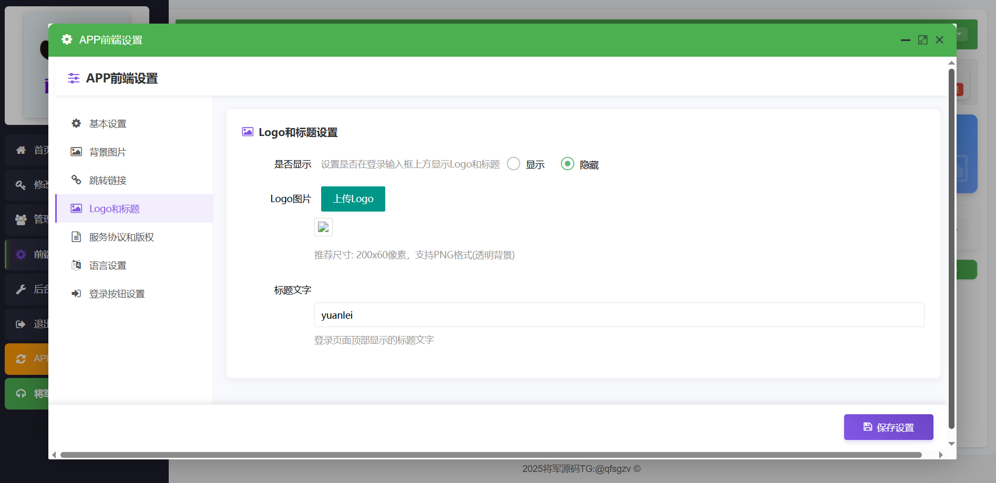The image size is (996, 483).
Task: Switch to the Logo和标题 settings tab
Action: coord(114,208)
